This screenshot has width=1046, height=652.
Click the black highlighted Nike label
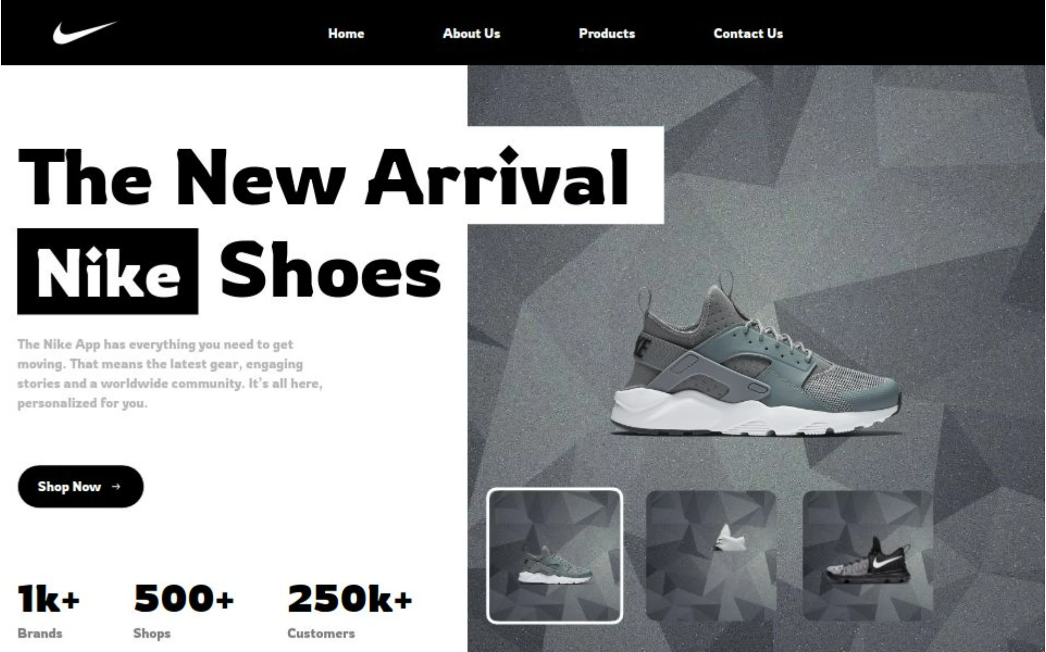click(x=108, y=271)
